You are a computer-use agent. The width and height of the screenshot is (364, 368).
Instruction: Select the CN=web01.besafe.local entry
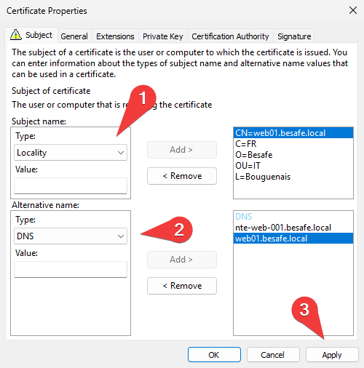(293, 133)
